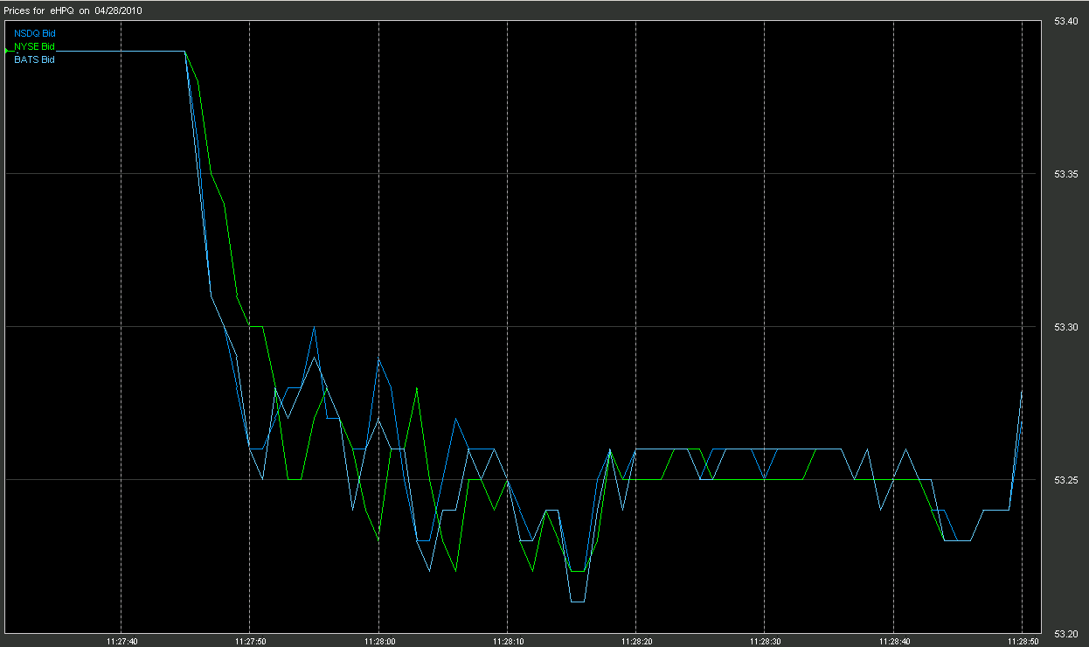Click the 11:28:10 time axis label
1089x647 pixels.
[x=508, y=641]
